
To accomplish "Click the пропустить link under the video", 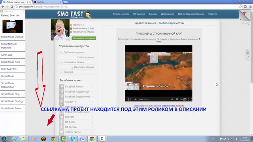I will click(x=168, y=106).
